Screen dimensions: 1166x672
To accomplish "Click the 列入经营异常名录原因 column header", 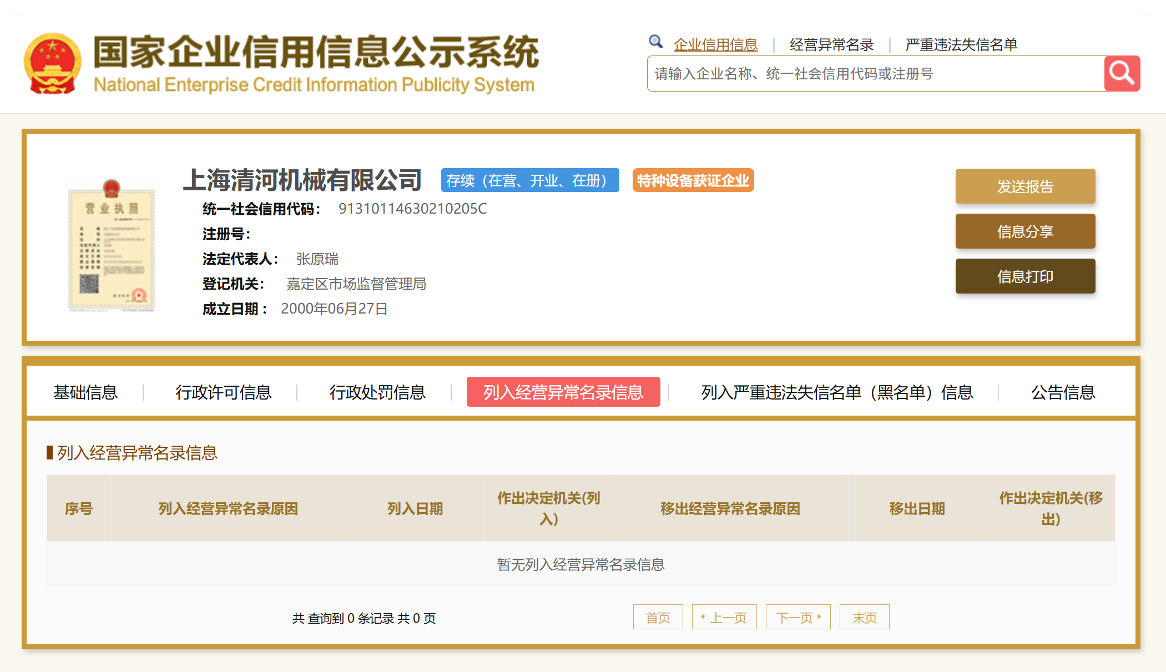I will click(228, 508).
